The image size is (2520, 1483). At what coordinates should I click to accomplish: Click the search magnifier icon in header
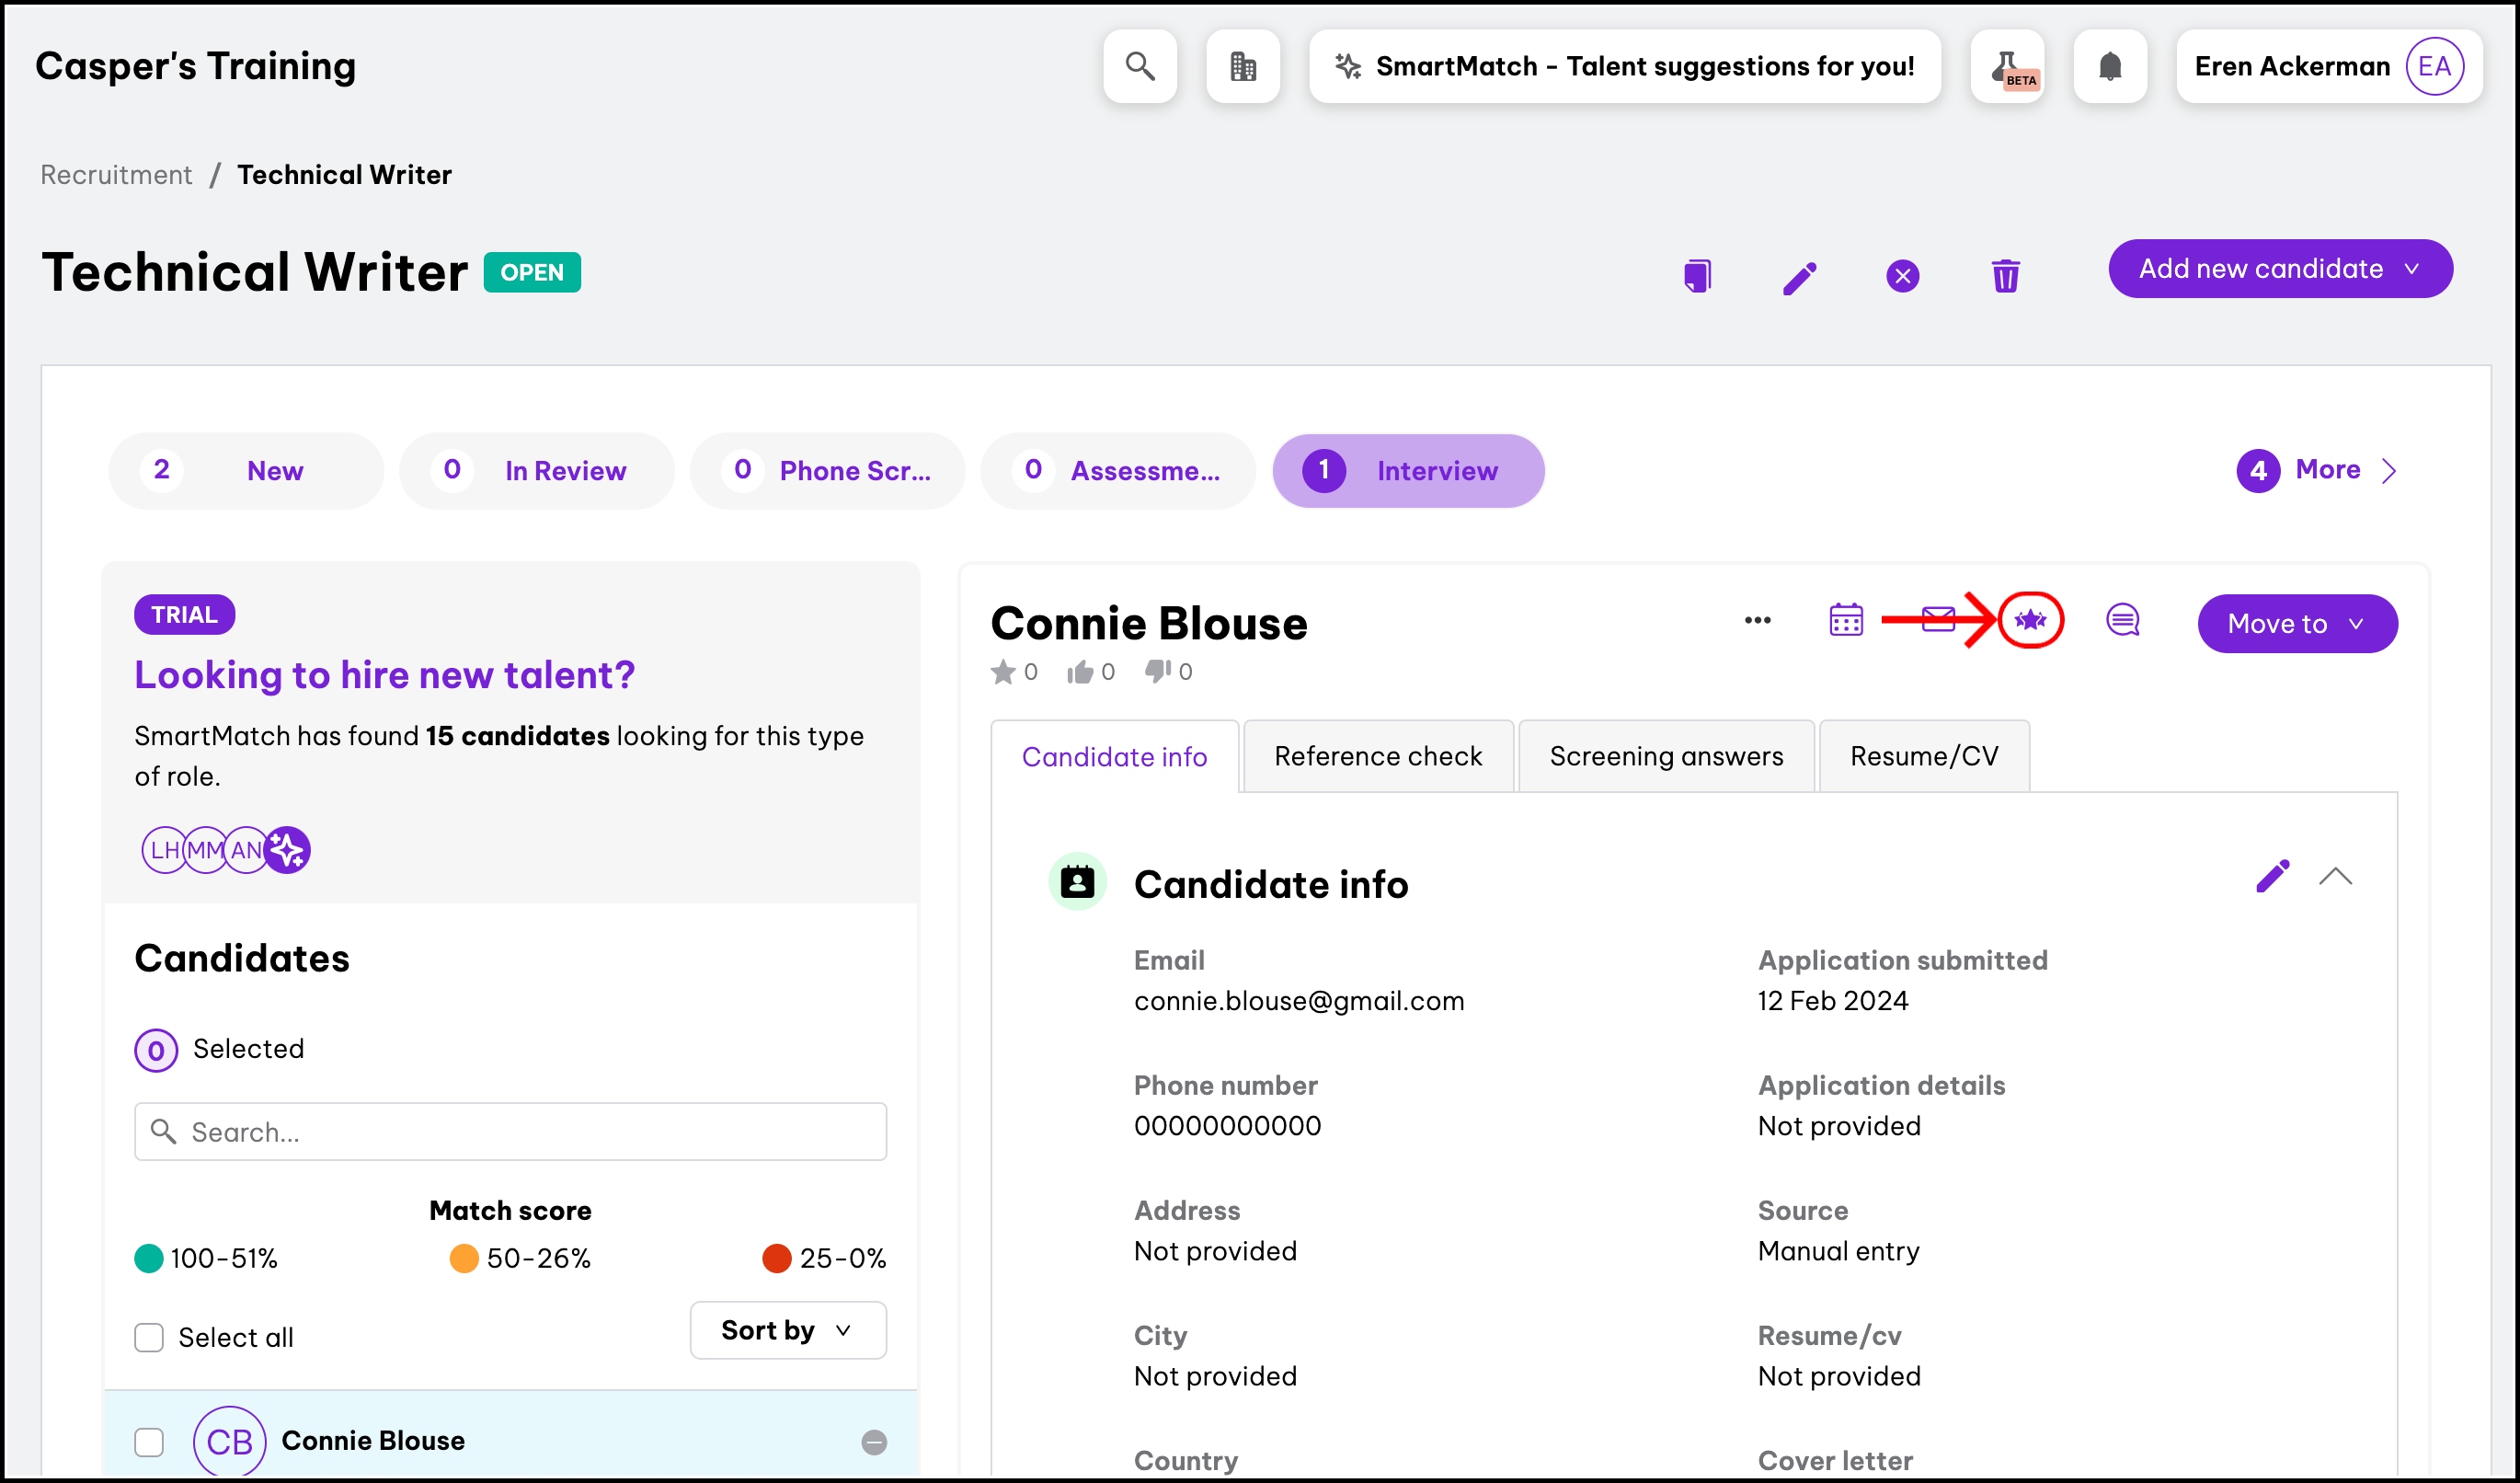tap(1140, 67)
